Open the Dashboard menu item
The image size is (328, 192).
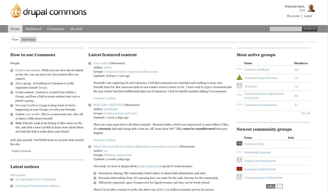pyautogui.click(x=33, y=29)
